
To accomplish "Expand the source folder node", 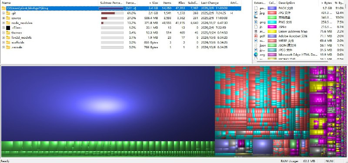I will (x=3, y=18).
